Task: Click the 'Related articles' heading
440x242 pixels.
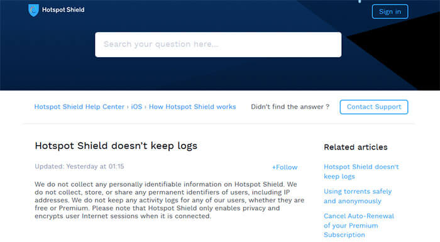Action: coord(356,147)
